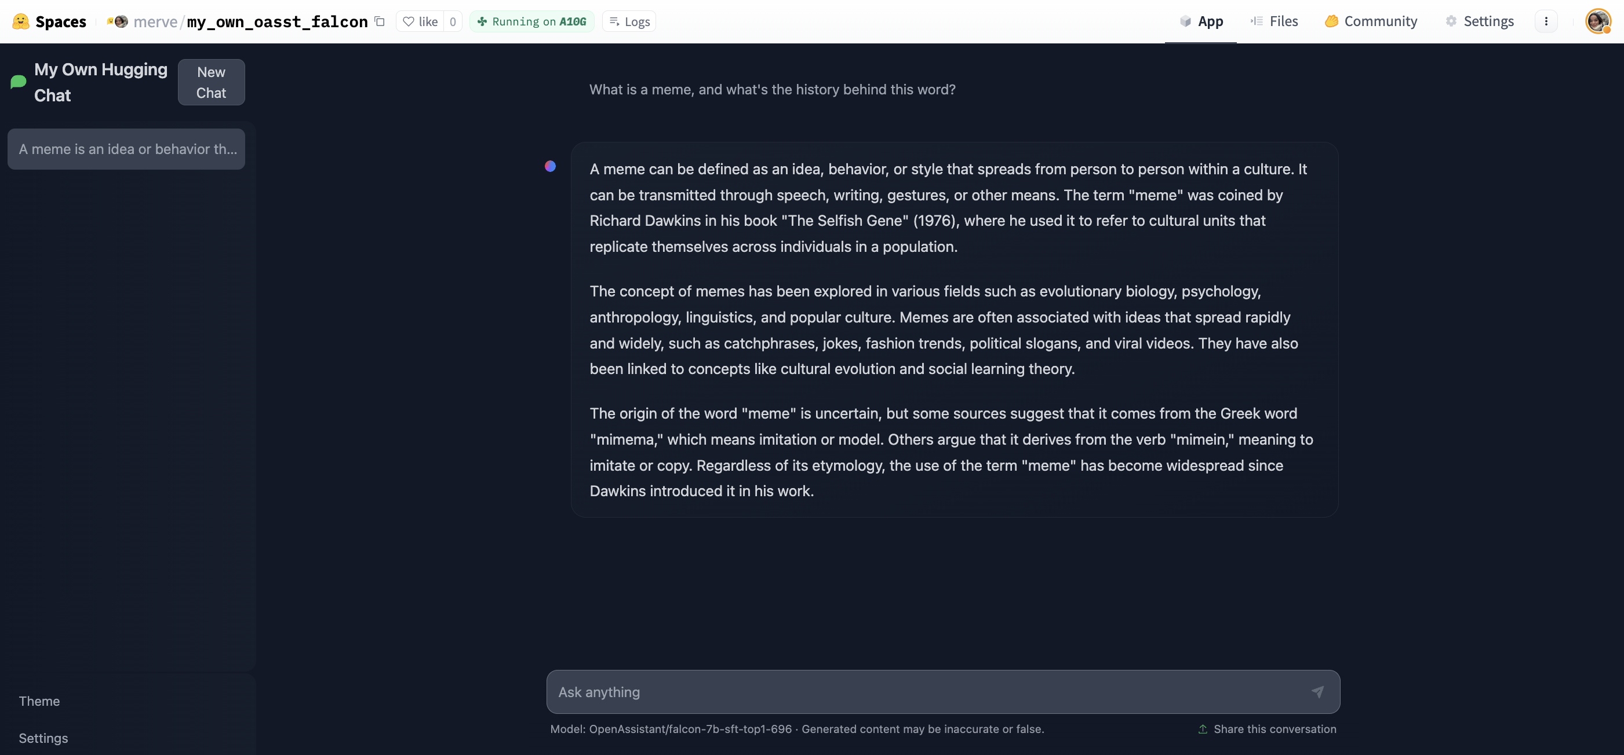Like the space with heart icon
1624x755 pixels.
pyautogui.click(x=421, y=21)
